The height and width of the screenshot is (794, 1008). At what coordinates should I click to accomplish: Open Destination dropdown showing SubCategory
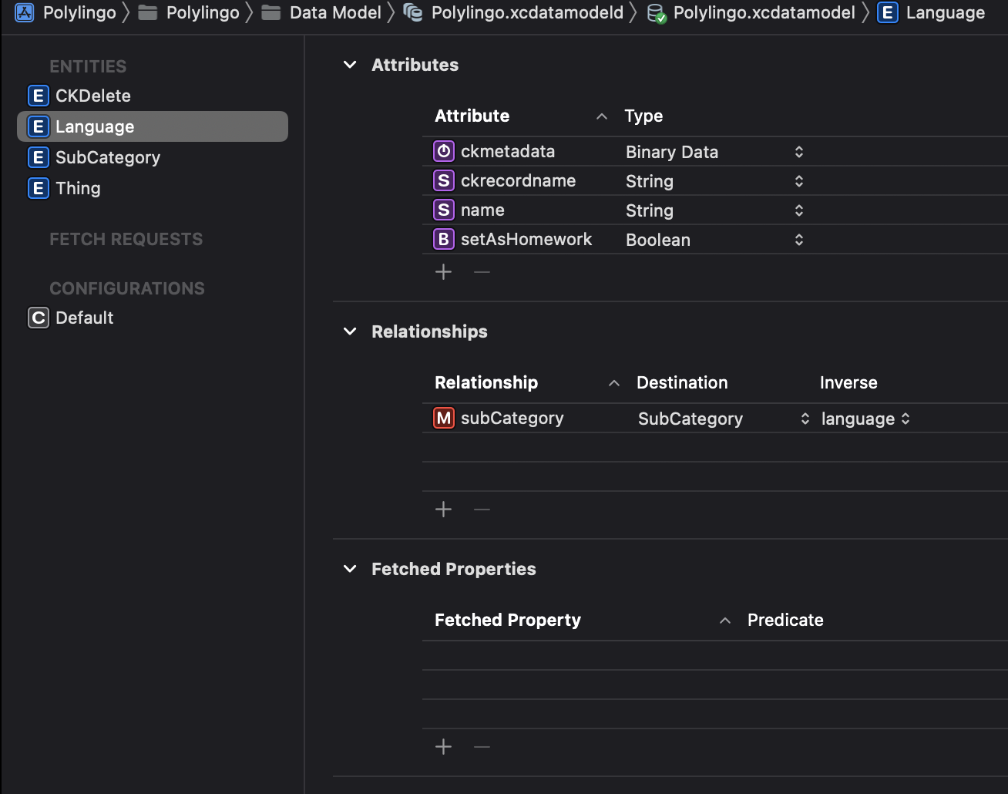click(x=805, y=419)
